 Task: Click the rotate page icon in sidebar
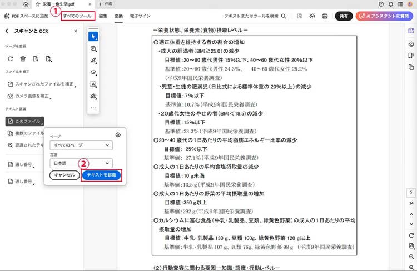point(10,58)
